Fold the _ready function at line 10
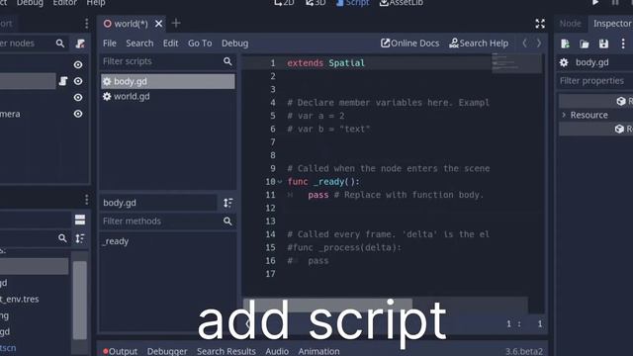Viewport: 633px width, 356px height. pyautogui.click(x=280, y=182)
